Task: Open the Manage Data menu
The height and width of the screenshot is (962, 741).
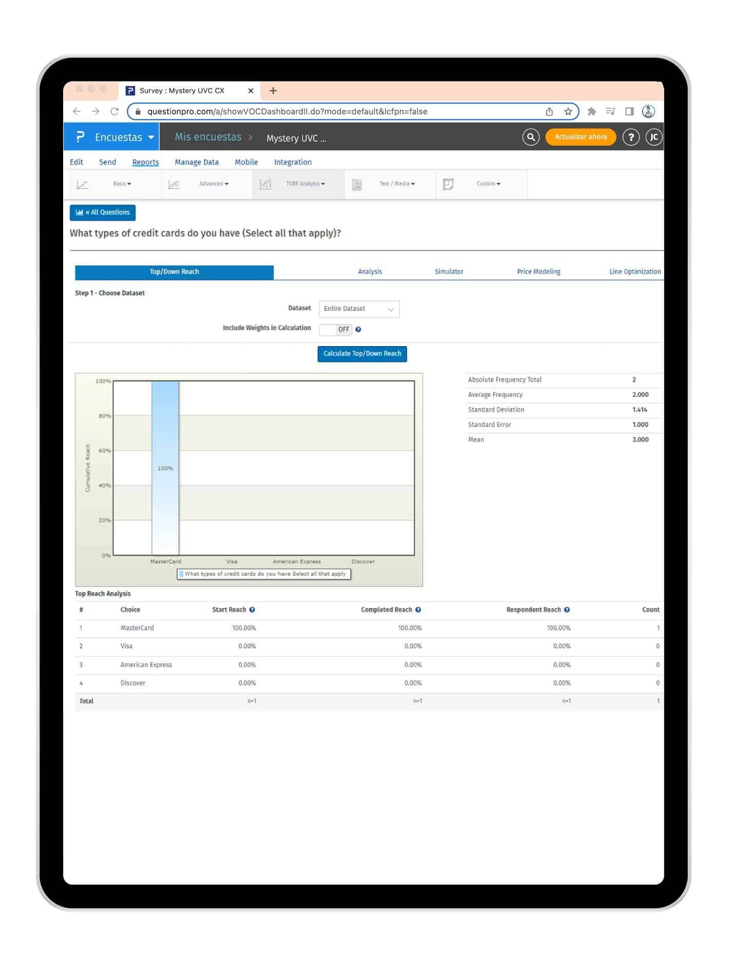Action: point(197,162)
